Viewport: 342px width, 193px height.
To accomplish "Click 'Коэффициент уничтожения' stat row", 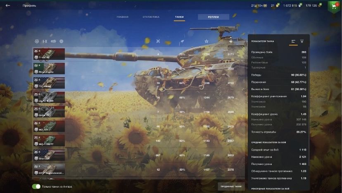I will [278, 96].
